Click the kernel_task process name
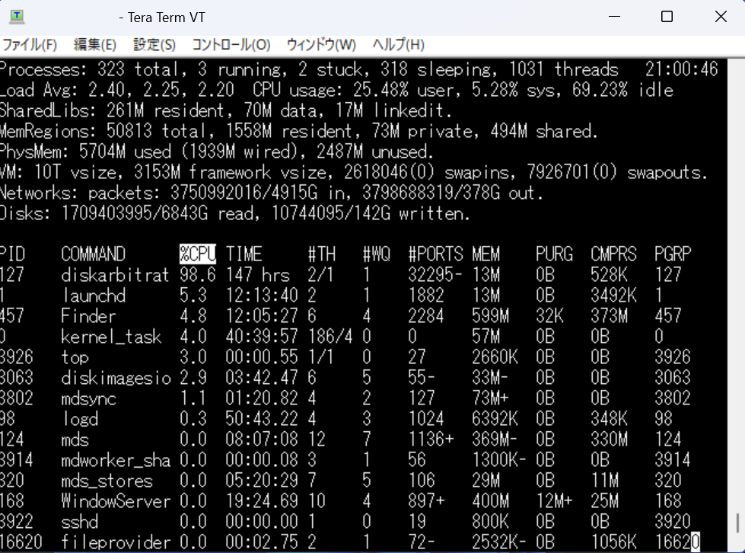Viewport: 745px width, 553px height. (111, 337)
